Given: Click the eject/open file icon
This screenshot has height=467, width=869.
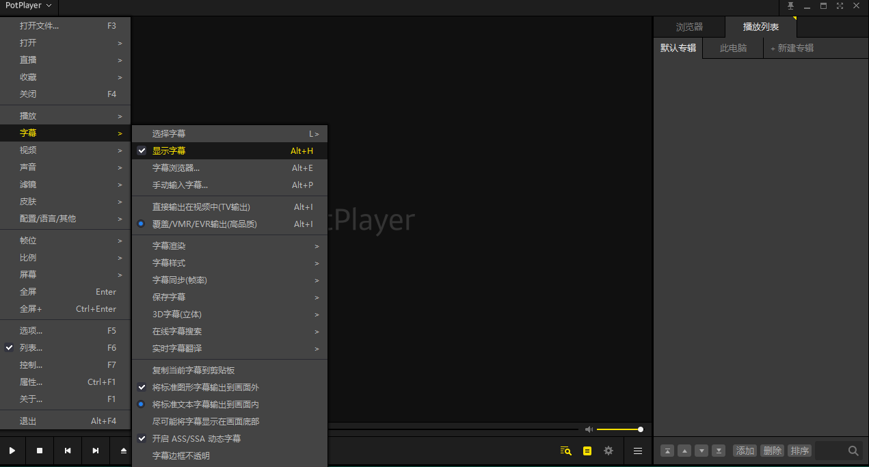Looking at the screenshot, I should tap(123, 451).
